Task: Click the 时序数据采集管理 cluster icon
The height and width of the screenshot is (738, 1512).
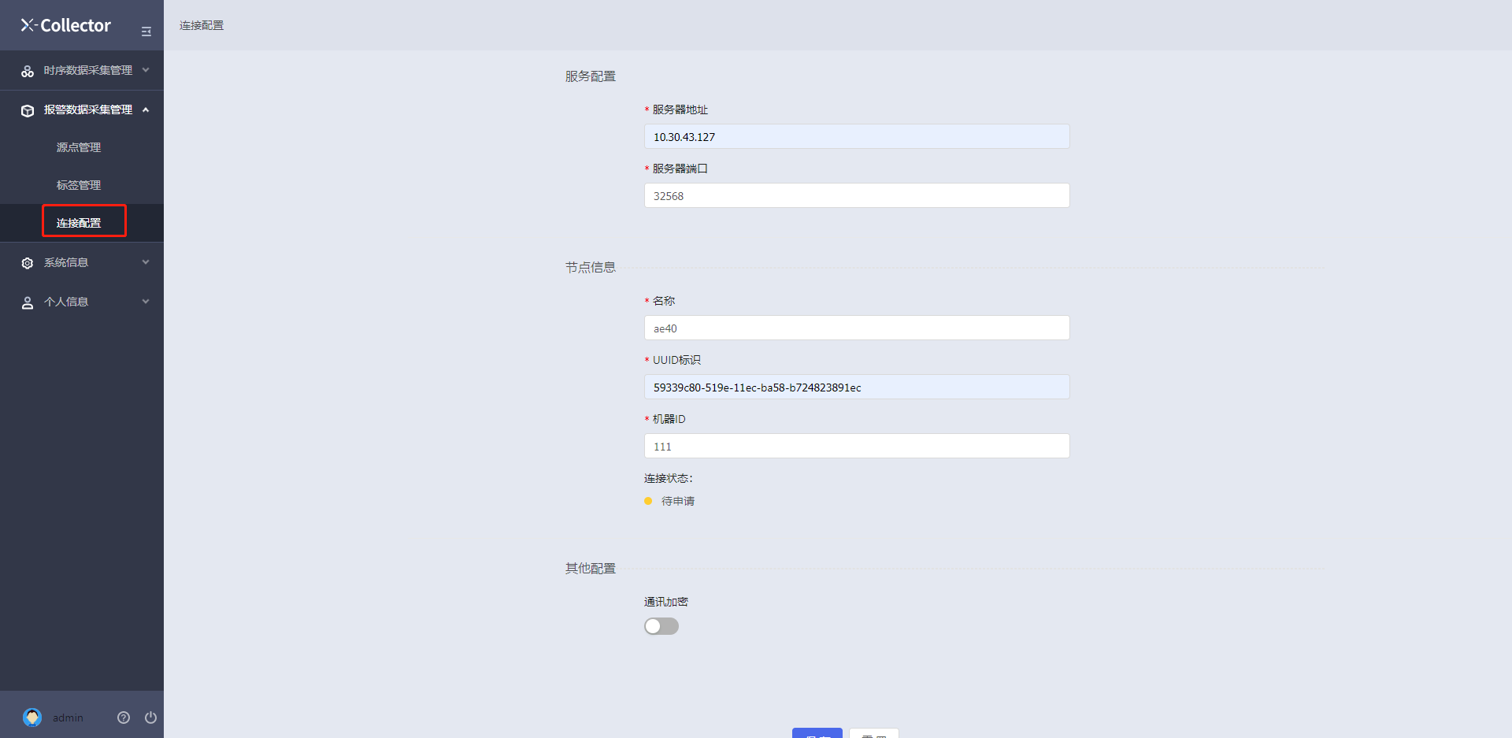Action: [28, 71]
